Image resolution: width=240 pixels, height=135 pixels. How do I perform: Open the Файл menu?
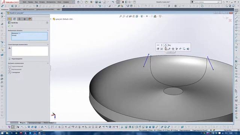click(x=24, y=2)
